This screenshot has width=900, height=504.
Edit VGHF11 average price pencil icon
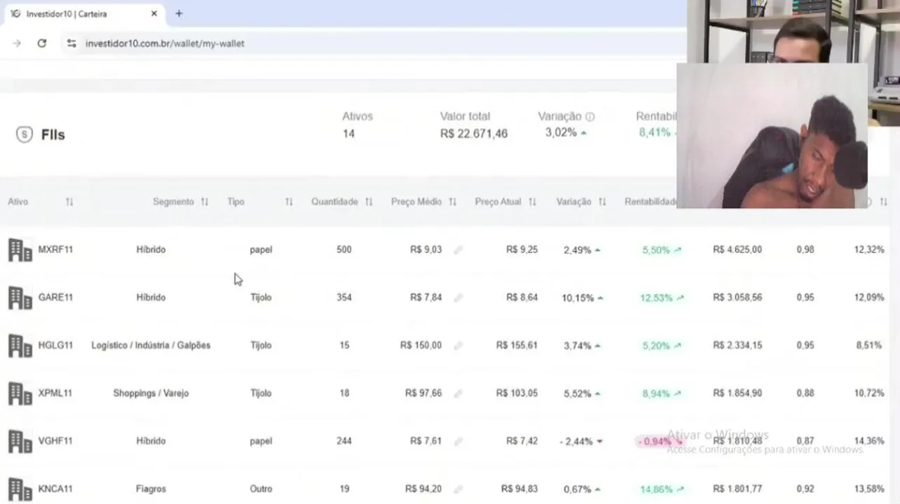click(458, 441)
